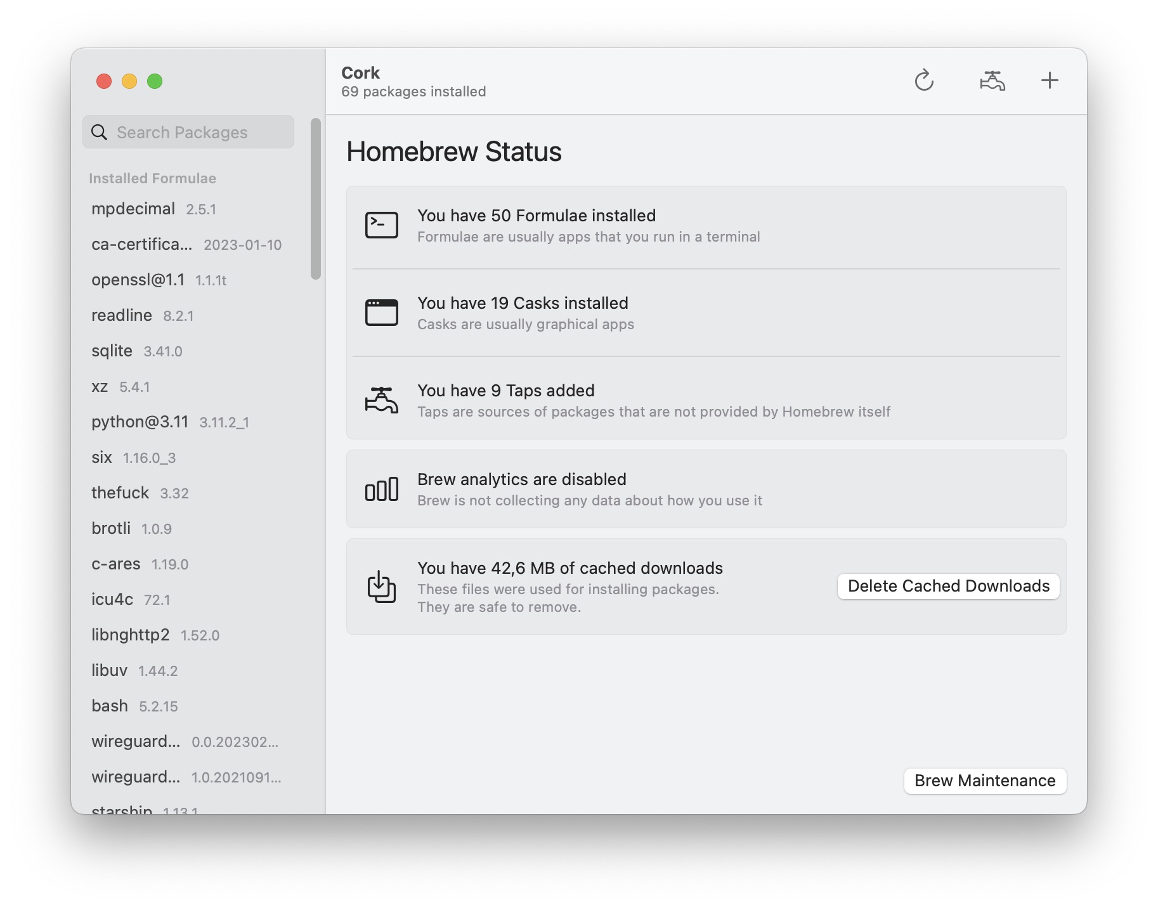Viewport: 1158px width, 908px height.
Task: Click 'You have 50 Formulae installed' text
Action: click(x=537, y=216)
